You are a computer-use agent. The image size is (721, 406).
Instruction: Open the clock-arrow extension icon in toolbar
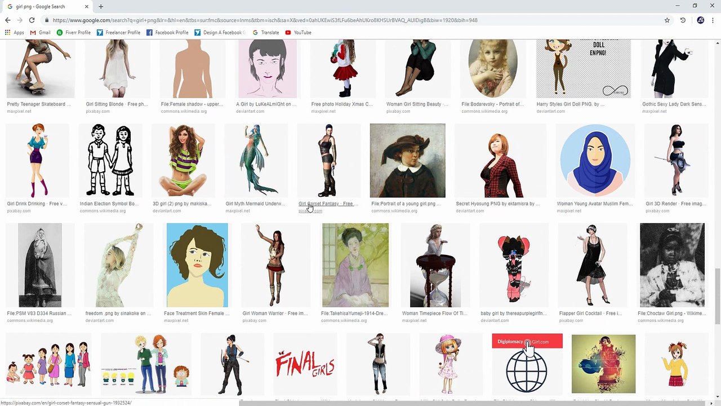coord(683,20)
